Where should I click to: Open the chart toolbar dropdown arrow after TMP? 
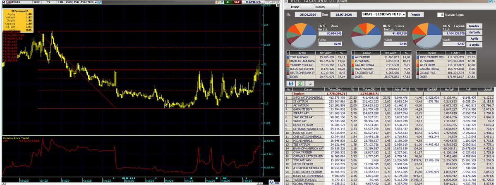(96, 2)
